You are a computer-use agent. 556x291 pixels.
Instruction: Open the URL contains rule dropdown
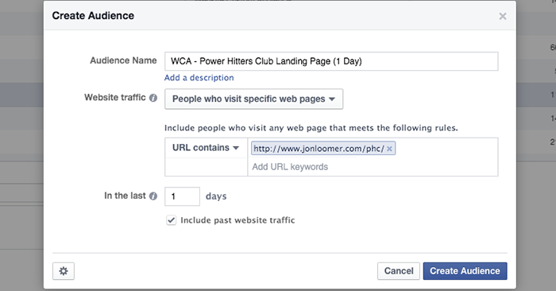pos(206,148)
